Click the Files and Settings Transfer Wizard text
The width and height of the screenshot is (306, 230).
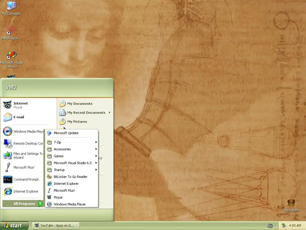click(28, 155)
